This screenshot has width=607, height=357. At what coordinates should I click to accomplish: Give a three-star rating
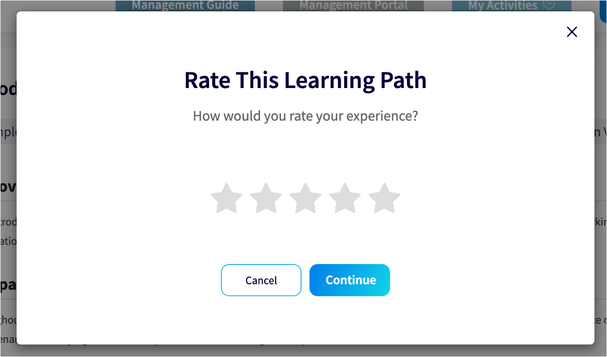[x=305, y=198]
